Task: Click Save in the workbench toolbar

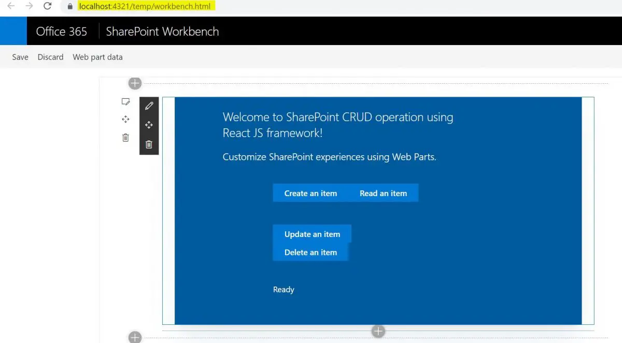Action: [x=20, y=57]
